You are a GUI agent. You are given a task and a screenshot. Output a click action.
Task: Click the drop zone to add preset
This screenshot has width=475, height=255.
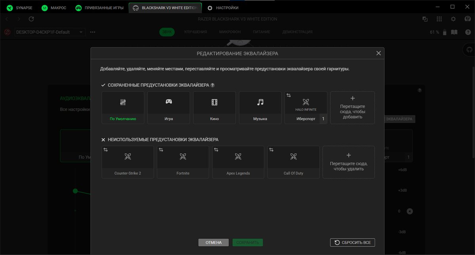coord(353,108)
